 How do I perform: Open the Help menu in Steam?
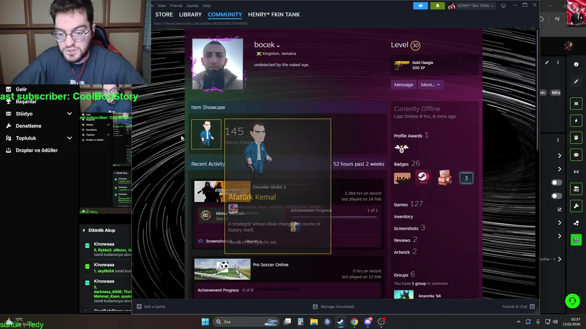pos(206,5)
